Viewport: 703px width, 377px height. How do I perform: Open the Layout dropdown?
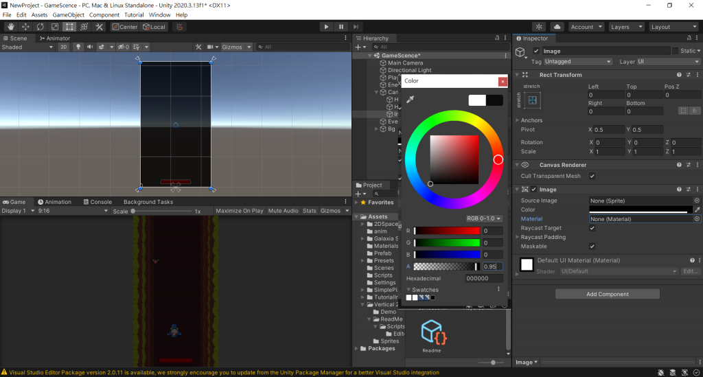673,27
